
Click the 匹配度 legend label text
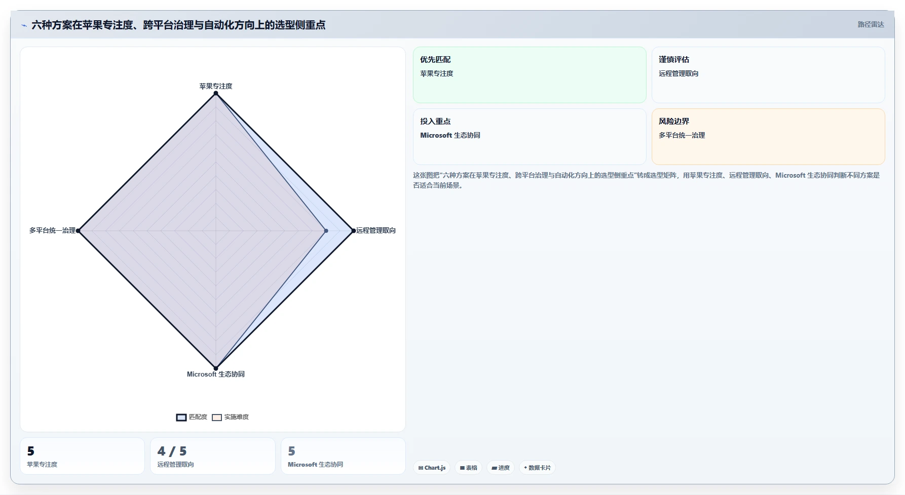point(198,417)
